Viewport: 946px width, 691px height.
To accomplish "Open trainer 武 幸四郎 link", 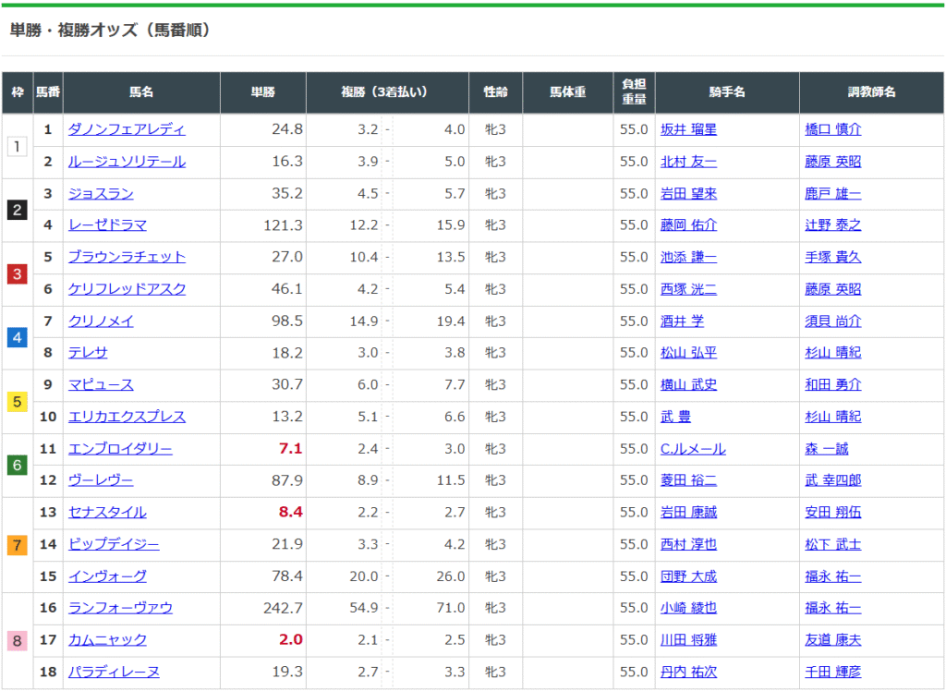I will (832, 480).
